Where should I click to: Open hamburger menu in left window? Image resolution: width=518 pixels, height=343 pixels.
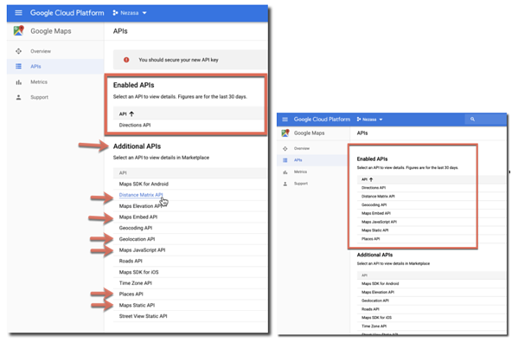pyautogui.click(x=18, y=13)
